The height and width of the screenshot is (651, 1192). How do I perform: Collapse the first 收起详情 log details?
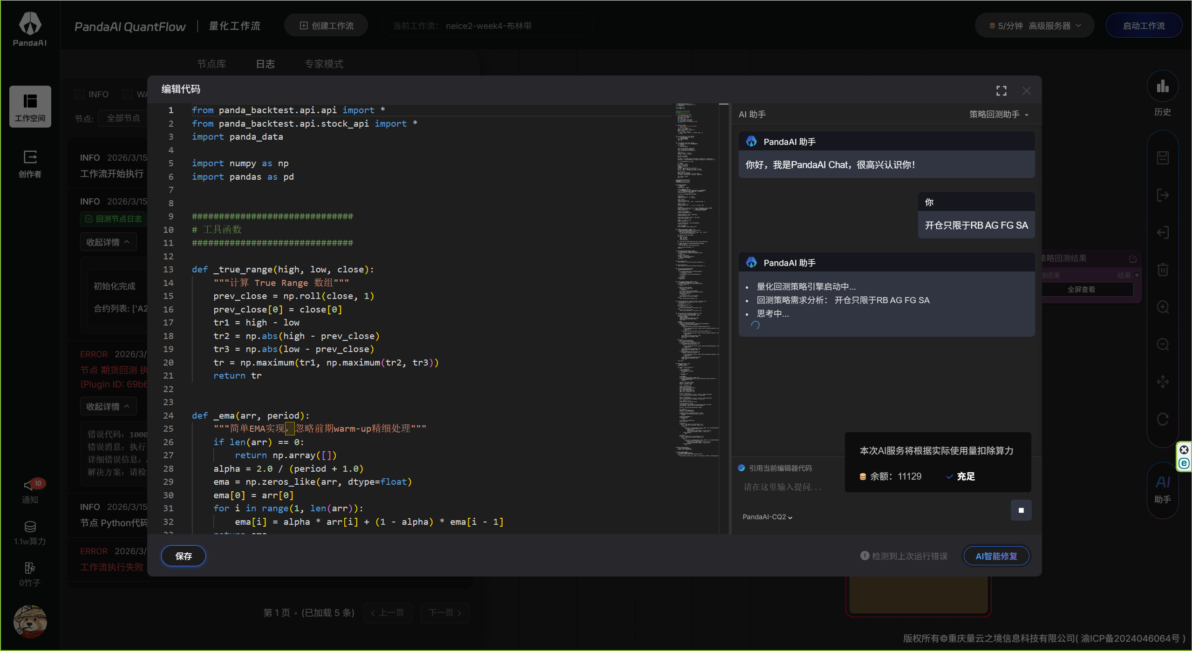(108, 242)
